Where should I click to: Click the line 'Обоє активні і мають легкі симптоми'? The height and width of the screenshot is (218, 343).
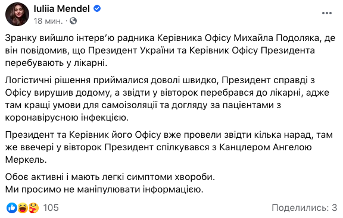click(110, 177)
